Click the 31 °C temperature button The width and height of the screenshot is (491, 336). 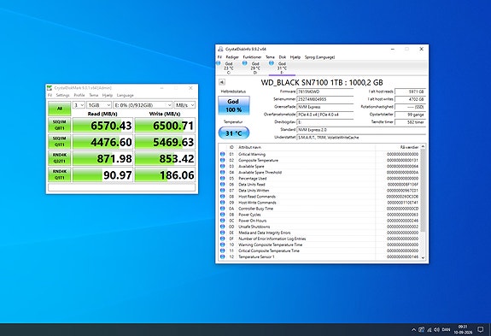[x=234, y=133]
